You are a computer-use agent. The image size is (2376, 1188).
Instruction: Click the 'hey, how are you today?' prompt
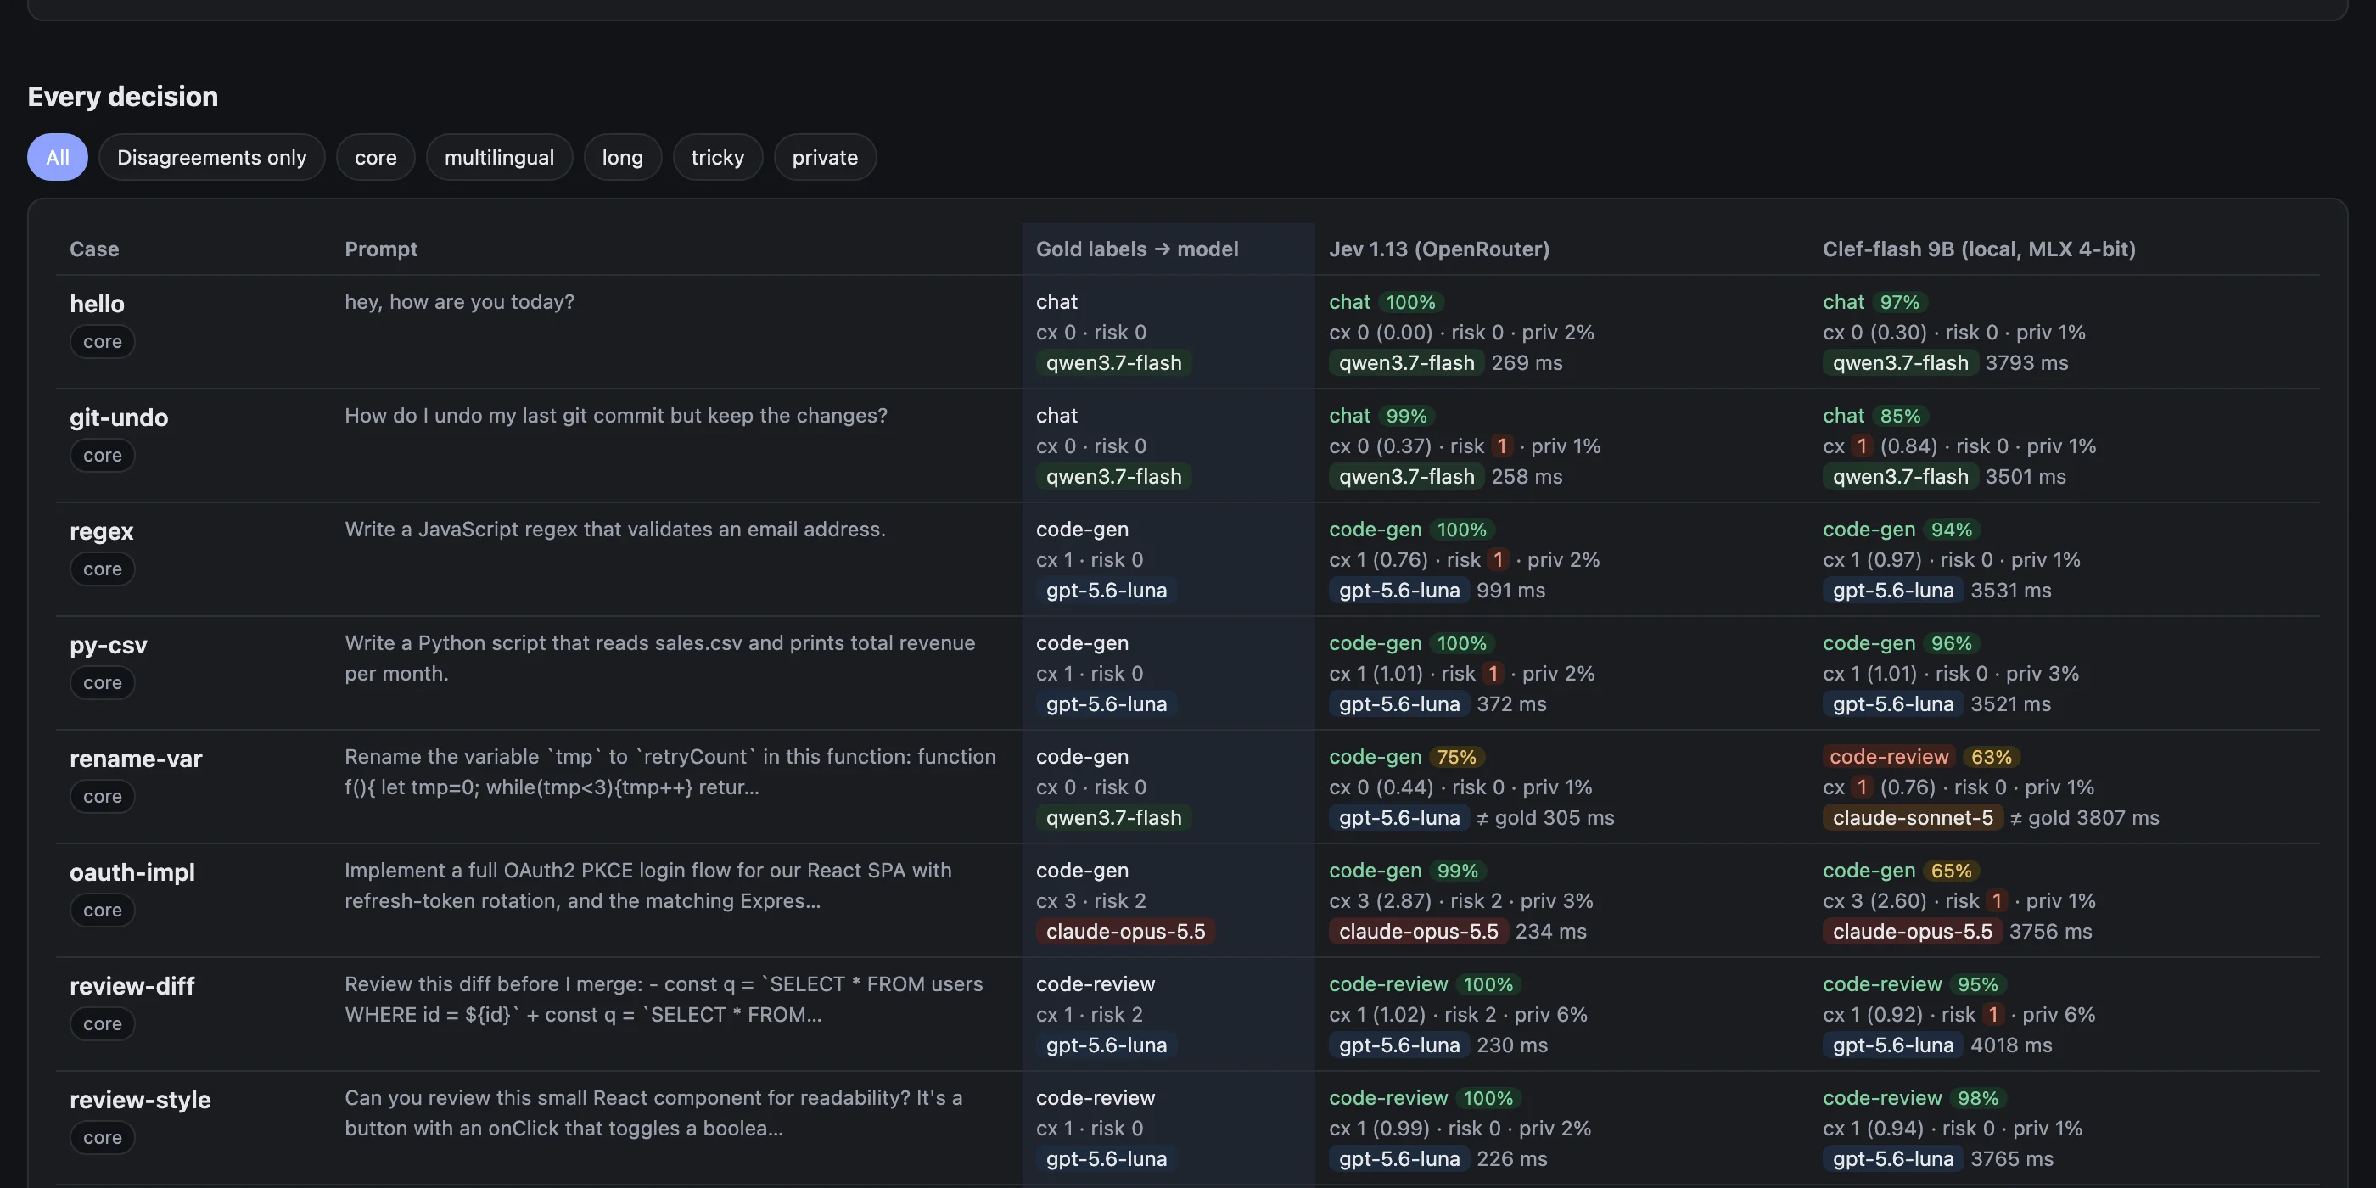pos(459,301)
